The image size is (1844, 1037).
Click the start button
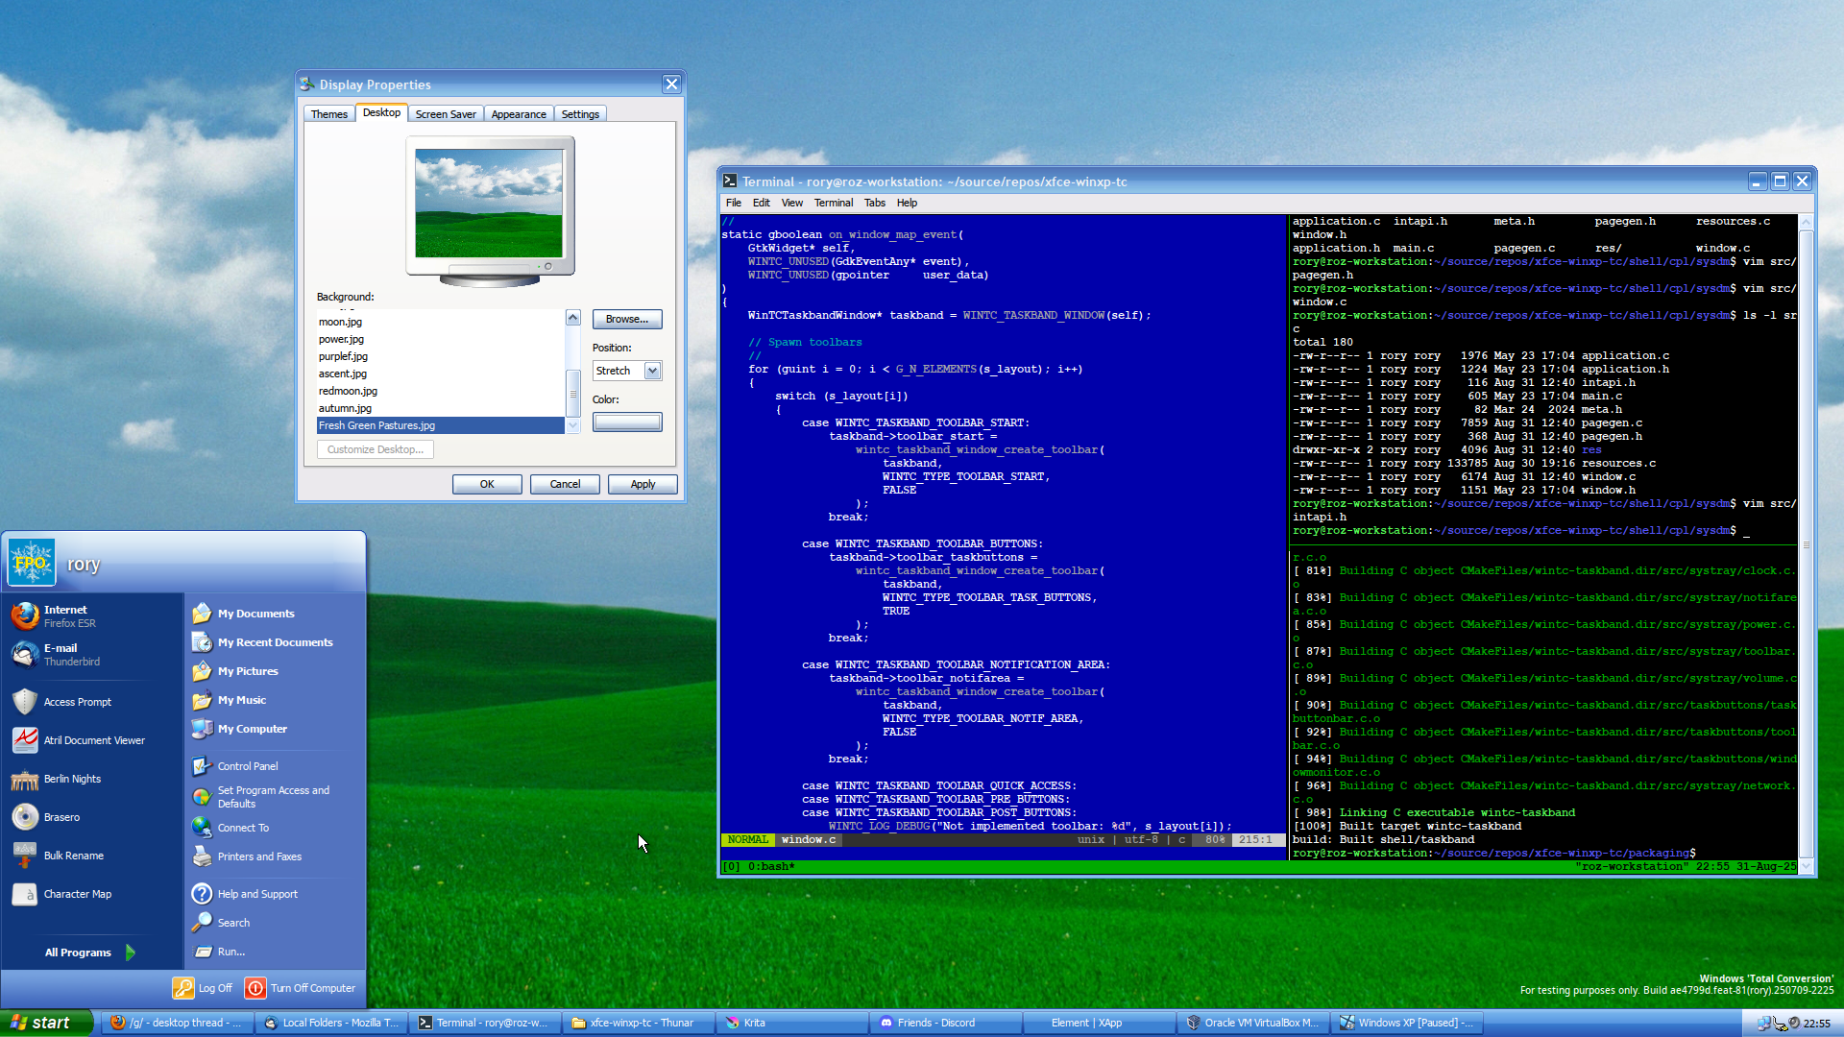pos(46,1023)
